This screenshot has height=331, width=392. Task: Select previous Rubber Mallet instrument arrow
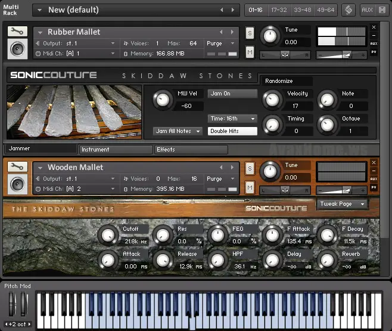pos(221,32)
